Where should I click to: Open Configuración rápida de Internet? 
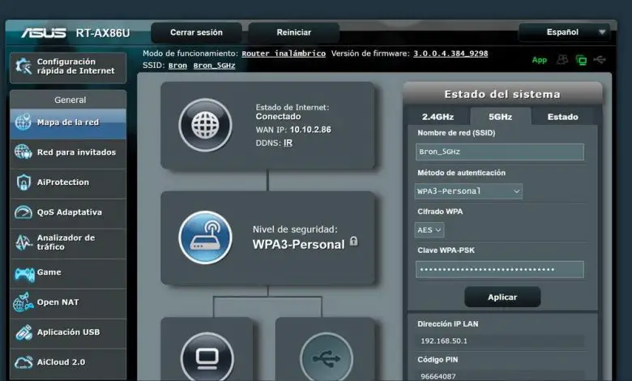[x=68, y=66]
